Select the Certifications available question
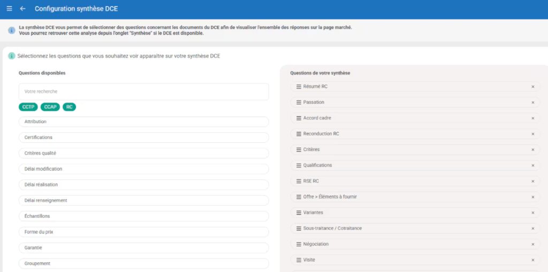 [143, 138]
